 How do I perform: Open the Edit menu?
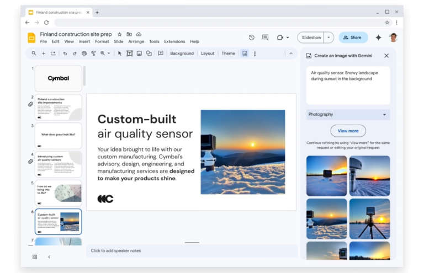(55, 41)
